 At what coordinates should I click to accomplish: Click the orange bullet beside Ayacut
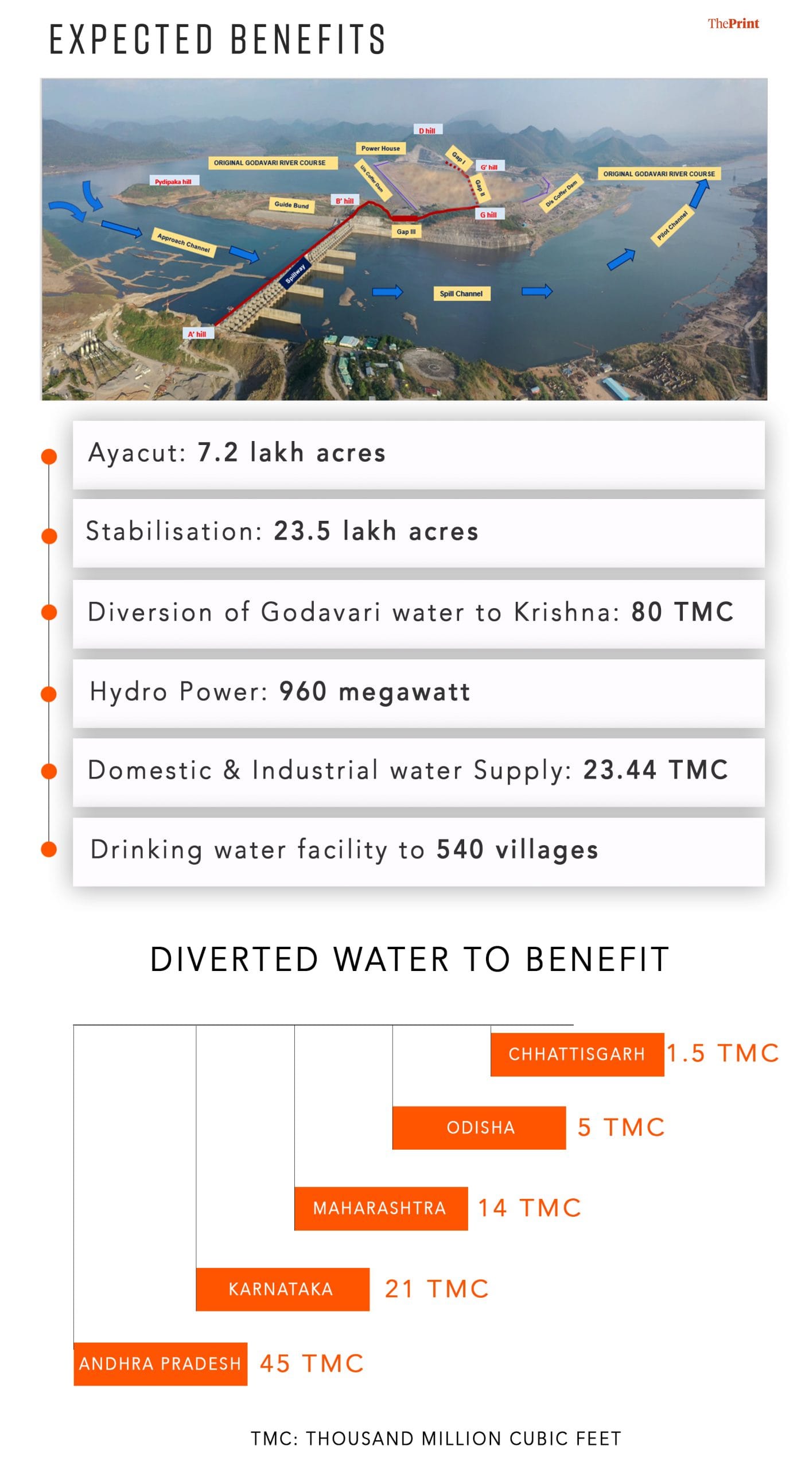coord(49,457)
